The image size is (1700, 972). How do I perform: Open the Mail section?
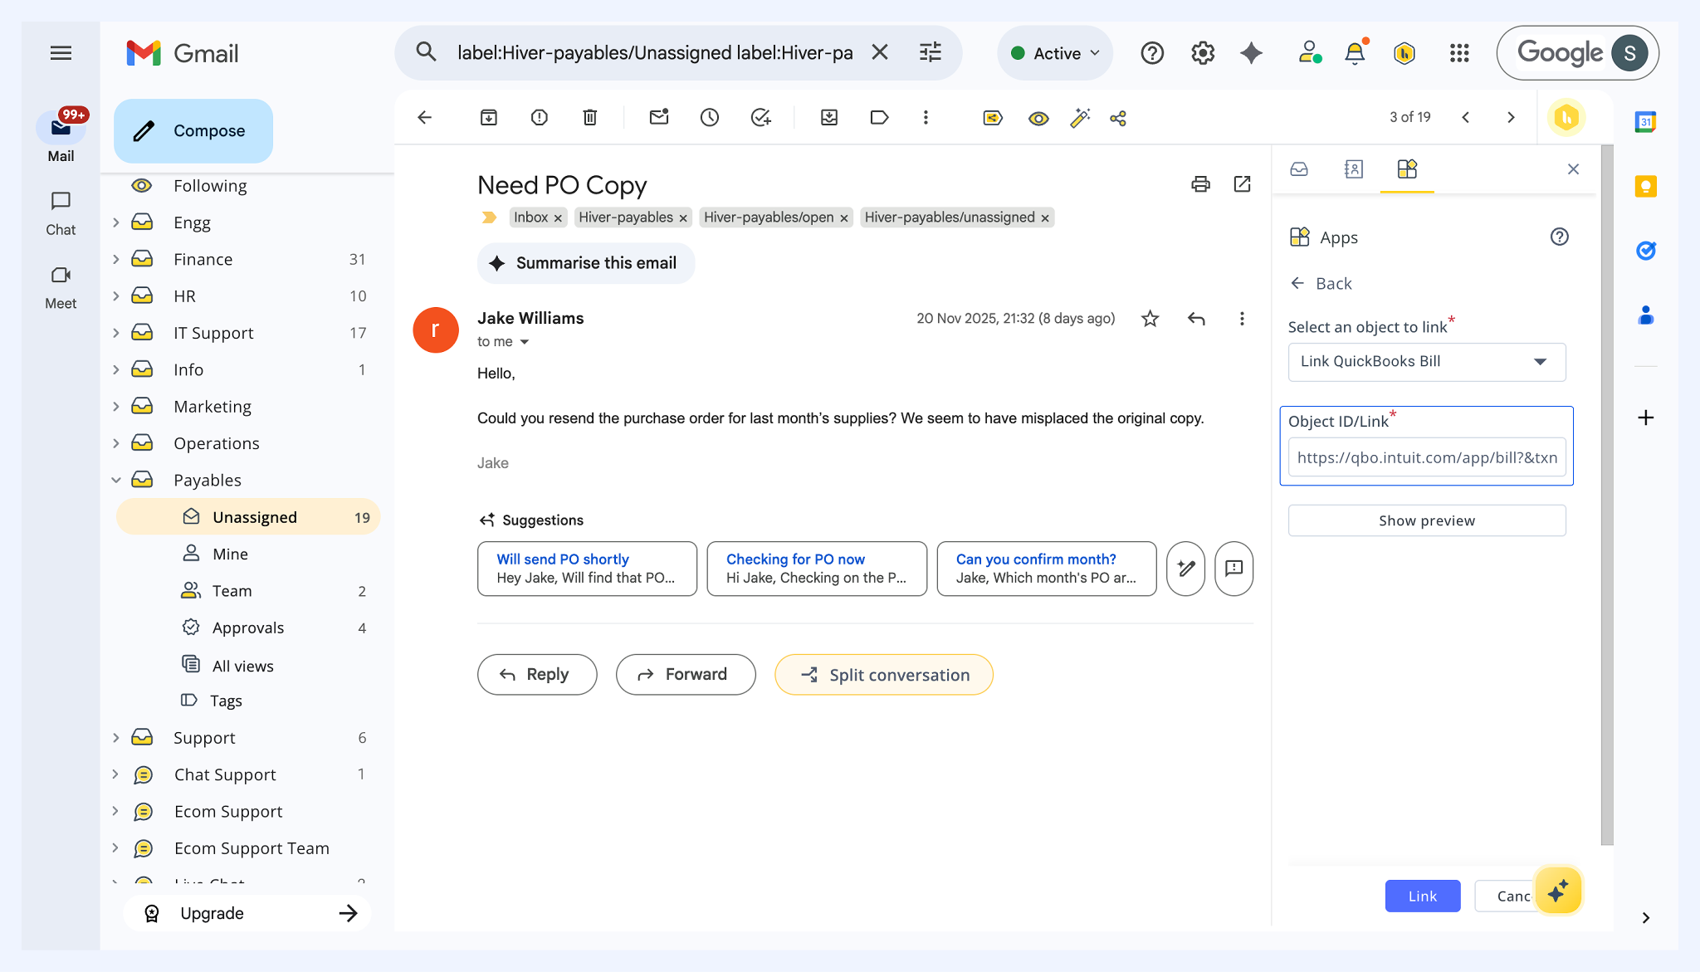click(61, 138)
